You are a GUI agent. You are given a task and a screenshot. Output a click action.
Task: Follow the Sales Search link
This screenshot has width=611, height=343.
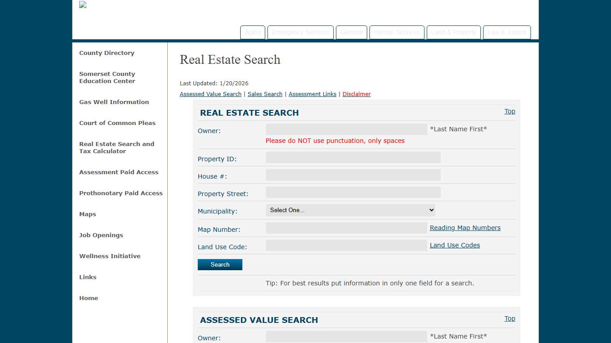pos(265,94)
